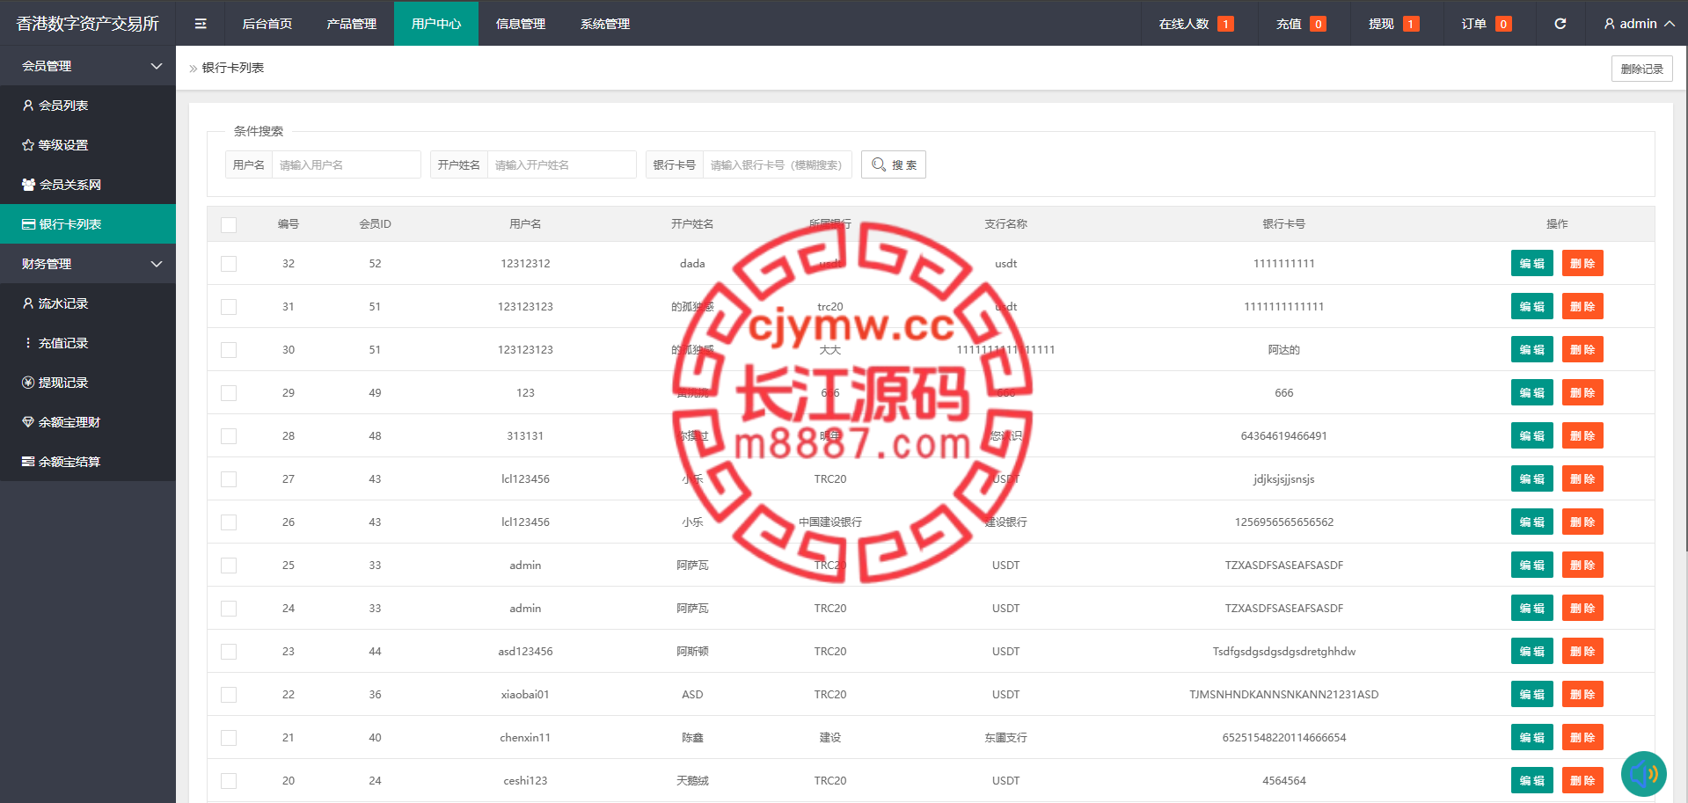Open the 产品管理 top menu
1688x803 pixels.
click(352, 24)
